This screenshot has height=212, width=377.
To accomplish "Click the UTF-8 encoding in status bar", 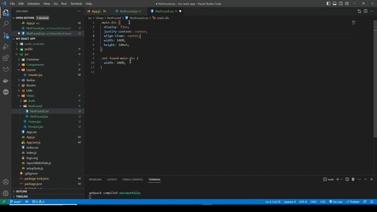I will click(303, 201).
